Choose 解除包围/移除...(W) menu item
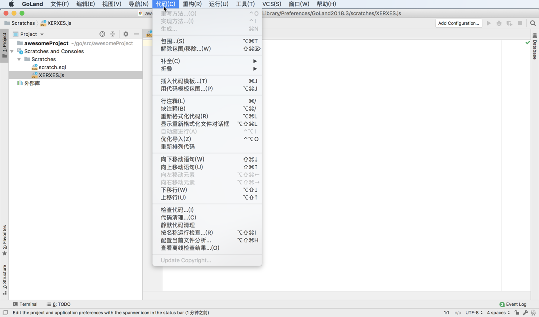This screenshot has height=317, width=539. (207, 49)
